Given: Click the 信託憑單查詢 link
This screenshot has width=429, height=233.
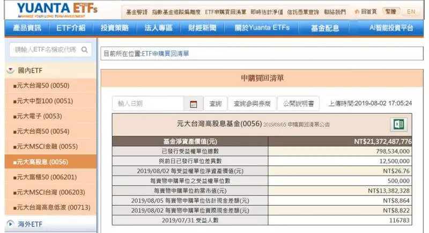Looking at the screenshot, I should point(303,12).
